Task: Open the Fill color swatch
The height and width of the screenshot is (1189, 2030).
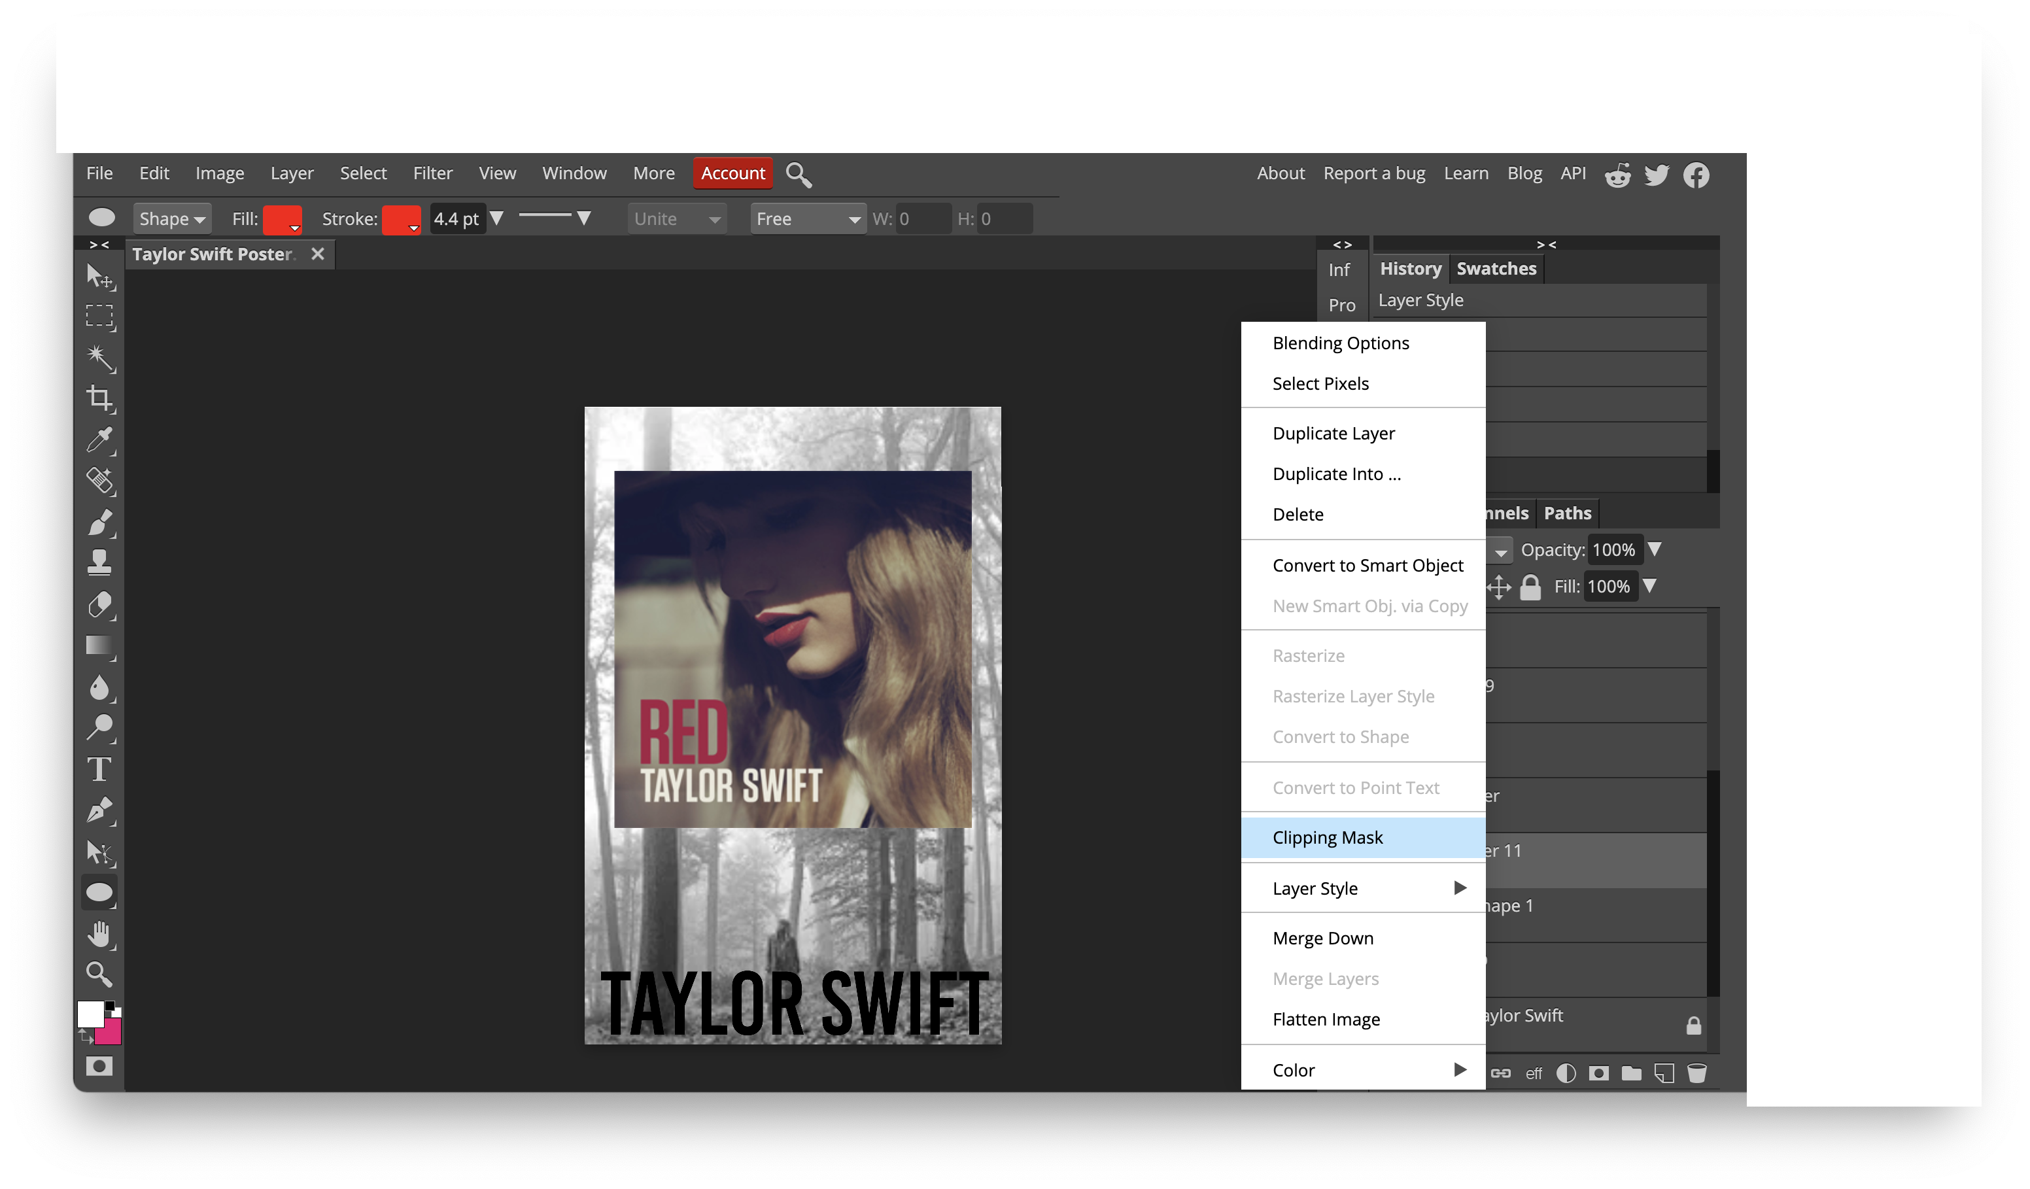Action: point(282,219)
